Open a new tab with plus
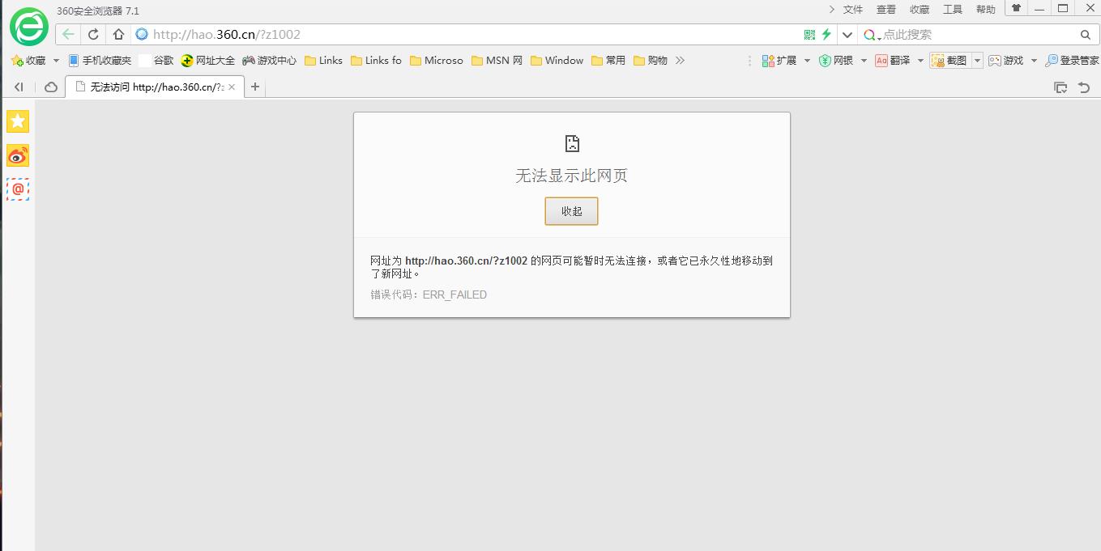1101x551 pixels. click(x=255, y=87)
